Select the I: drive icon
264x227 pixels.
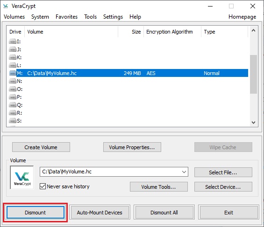(13, 41)
